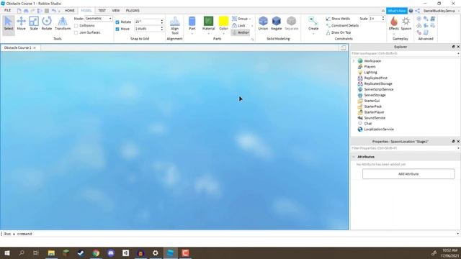The image size is (461, 259).
Task: Click the new file icon in quick access bar
Action: click(x=19, y=11)
